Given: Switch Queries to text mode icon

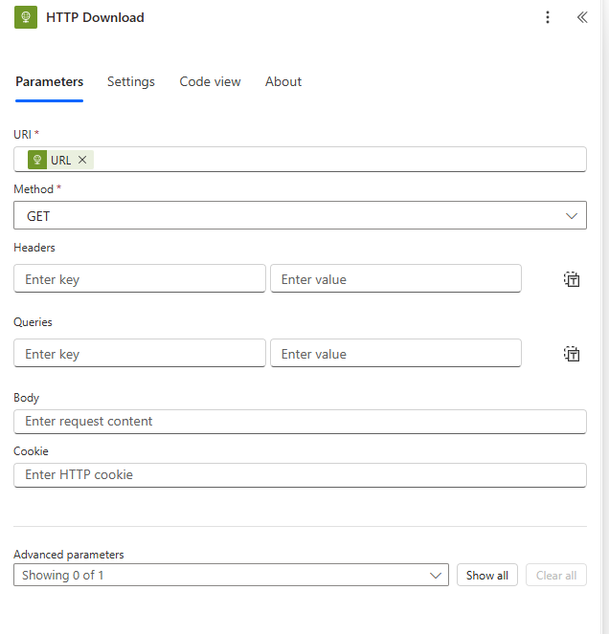Looking at the screenshot, I should [x=572, y=354].
